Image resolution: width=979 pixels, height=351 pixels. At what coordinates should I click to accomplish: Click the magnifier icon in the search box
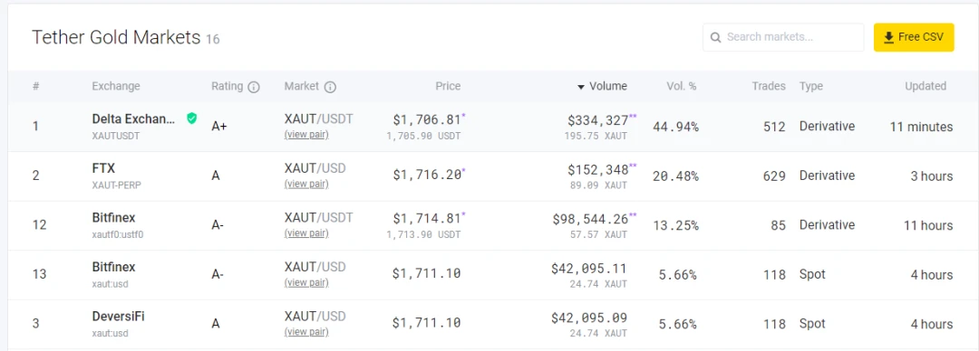(x=716, y=37)
